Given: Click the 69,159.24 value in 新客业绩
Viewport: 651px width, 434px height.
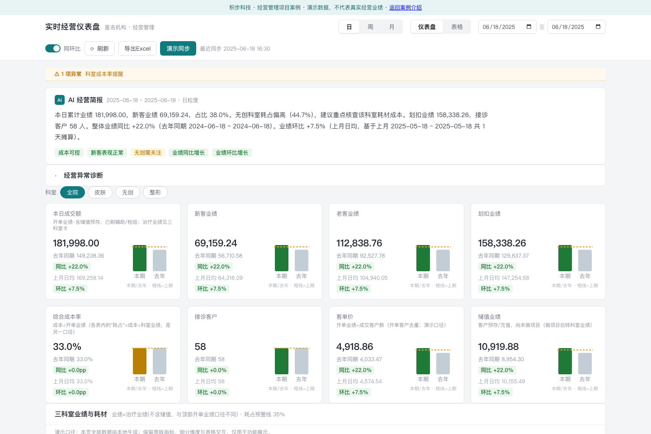Looking at the screenshot, I should pyautogui.click(x=216, y=243).
